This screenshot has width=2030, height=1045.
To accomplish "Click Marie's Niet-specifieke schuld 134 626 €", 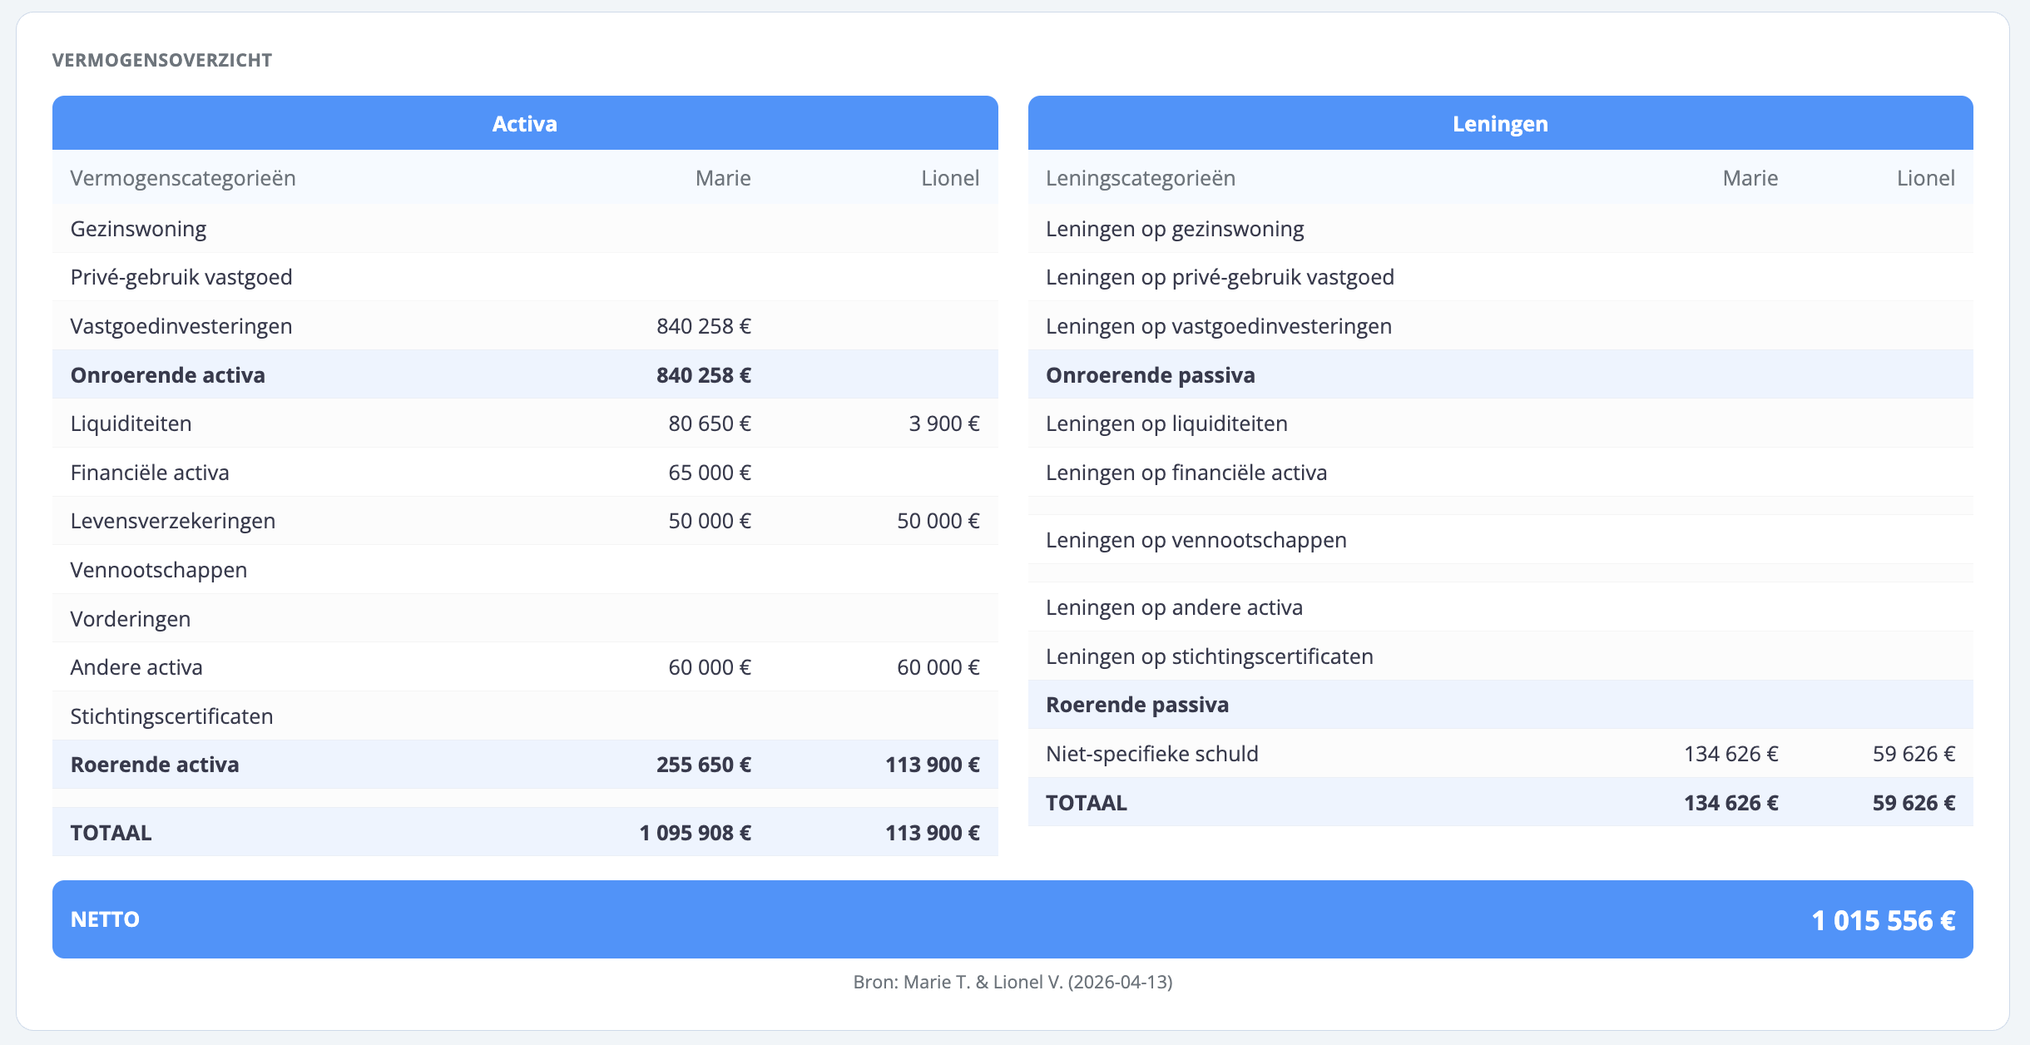I will click(x=1730, y=754).
